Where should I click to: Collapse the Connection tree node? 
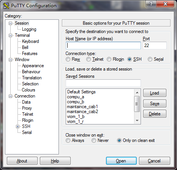[x=10, y=96]
